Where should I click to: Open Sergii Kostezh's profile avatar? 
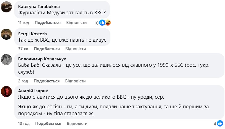coord(6,34)
